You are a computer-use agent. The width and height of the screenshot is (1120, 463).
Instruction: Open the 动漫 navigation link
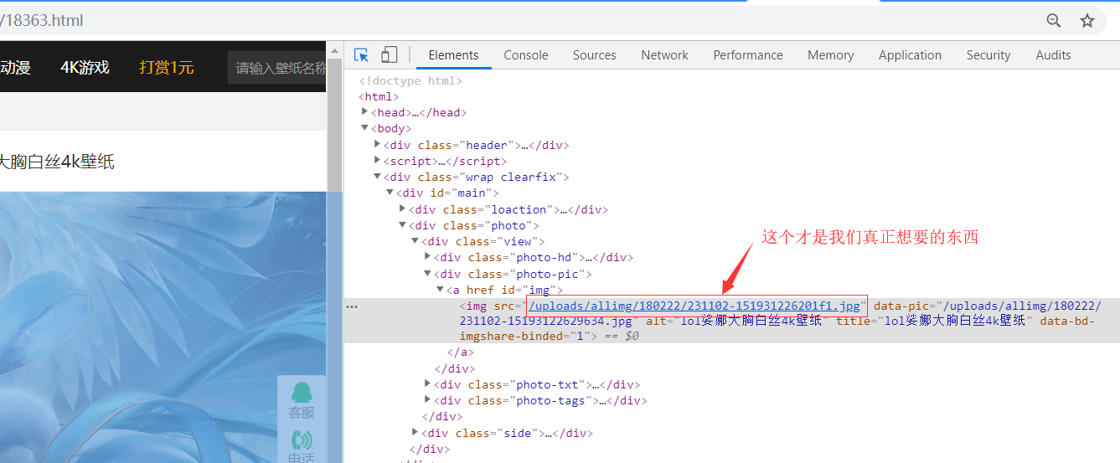click(x=15, y=67)
